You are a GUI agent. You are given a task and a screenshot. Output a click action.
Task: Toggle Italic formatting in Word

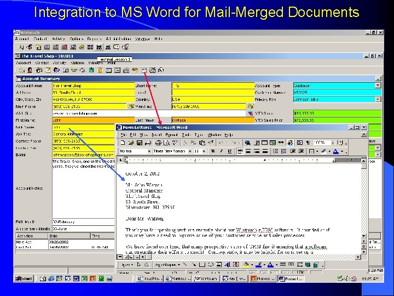[x=222, y=151]
